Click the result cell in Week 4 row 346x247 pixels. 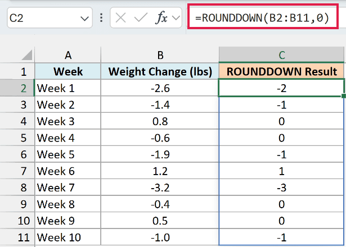[x=281, y=138]
